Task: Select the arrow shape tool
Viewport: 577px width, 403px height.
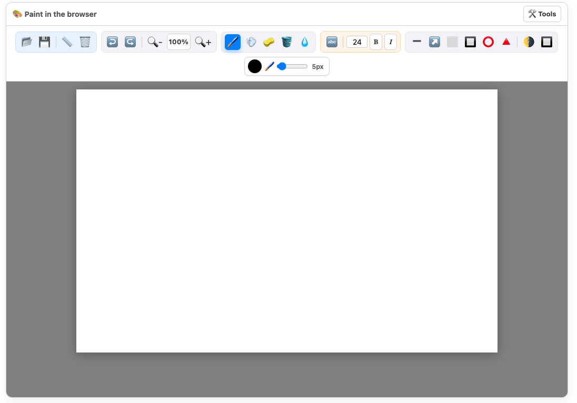Action: tap(434, 42)
